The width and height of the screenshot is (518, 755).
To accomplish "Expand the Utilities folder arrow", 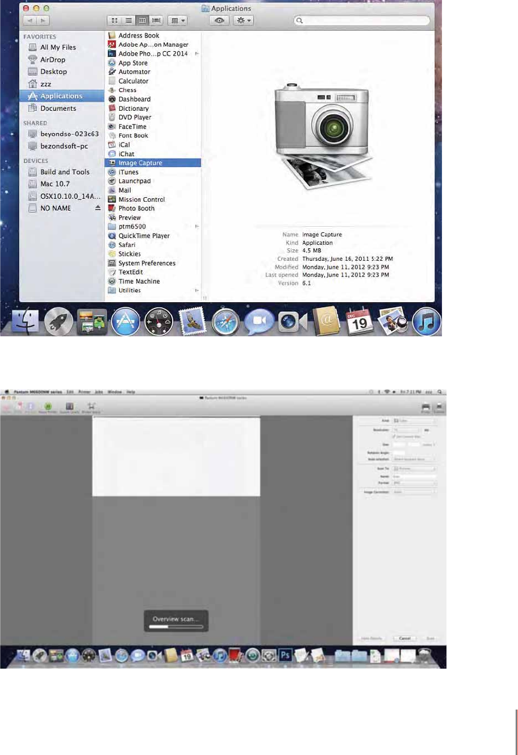I will click(197, 290).
